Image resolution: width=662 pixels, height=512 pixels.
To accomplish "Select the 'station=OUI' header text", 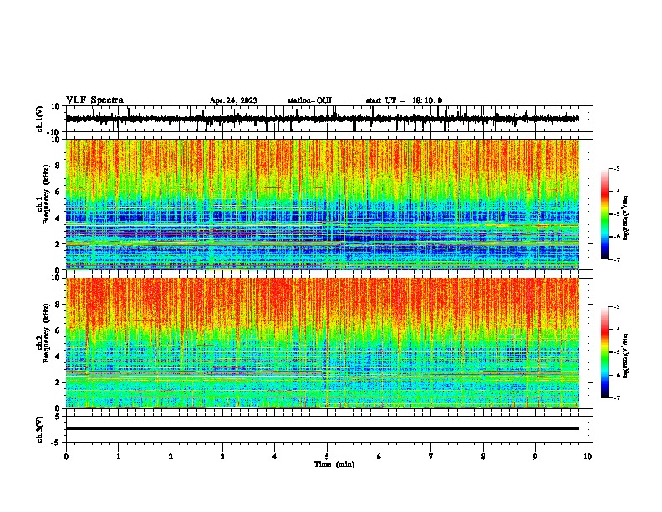I will (x=309, y=100).
